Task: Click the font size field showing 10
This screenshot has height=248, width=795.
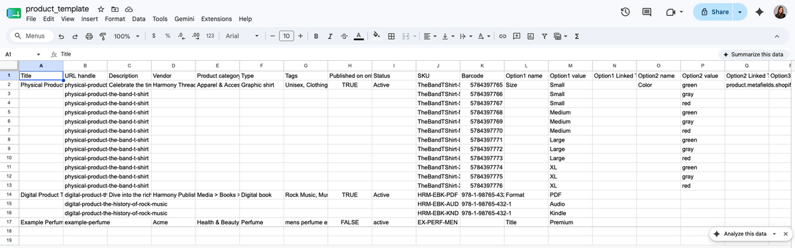Action: click(287, 36)
